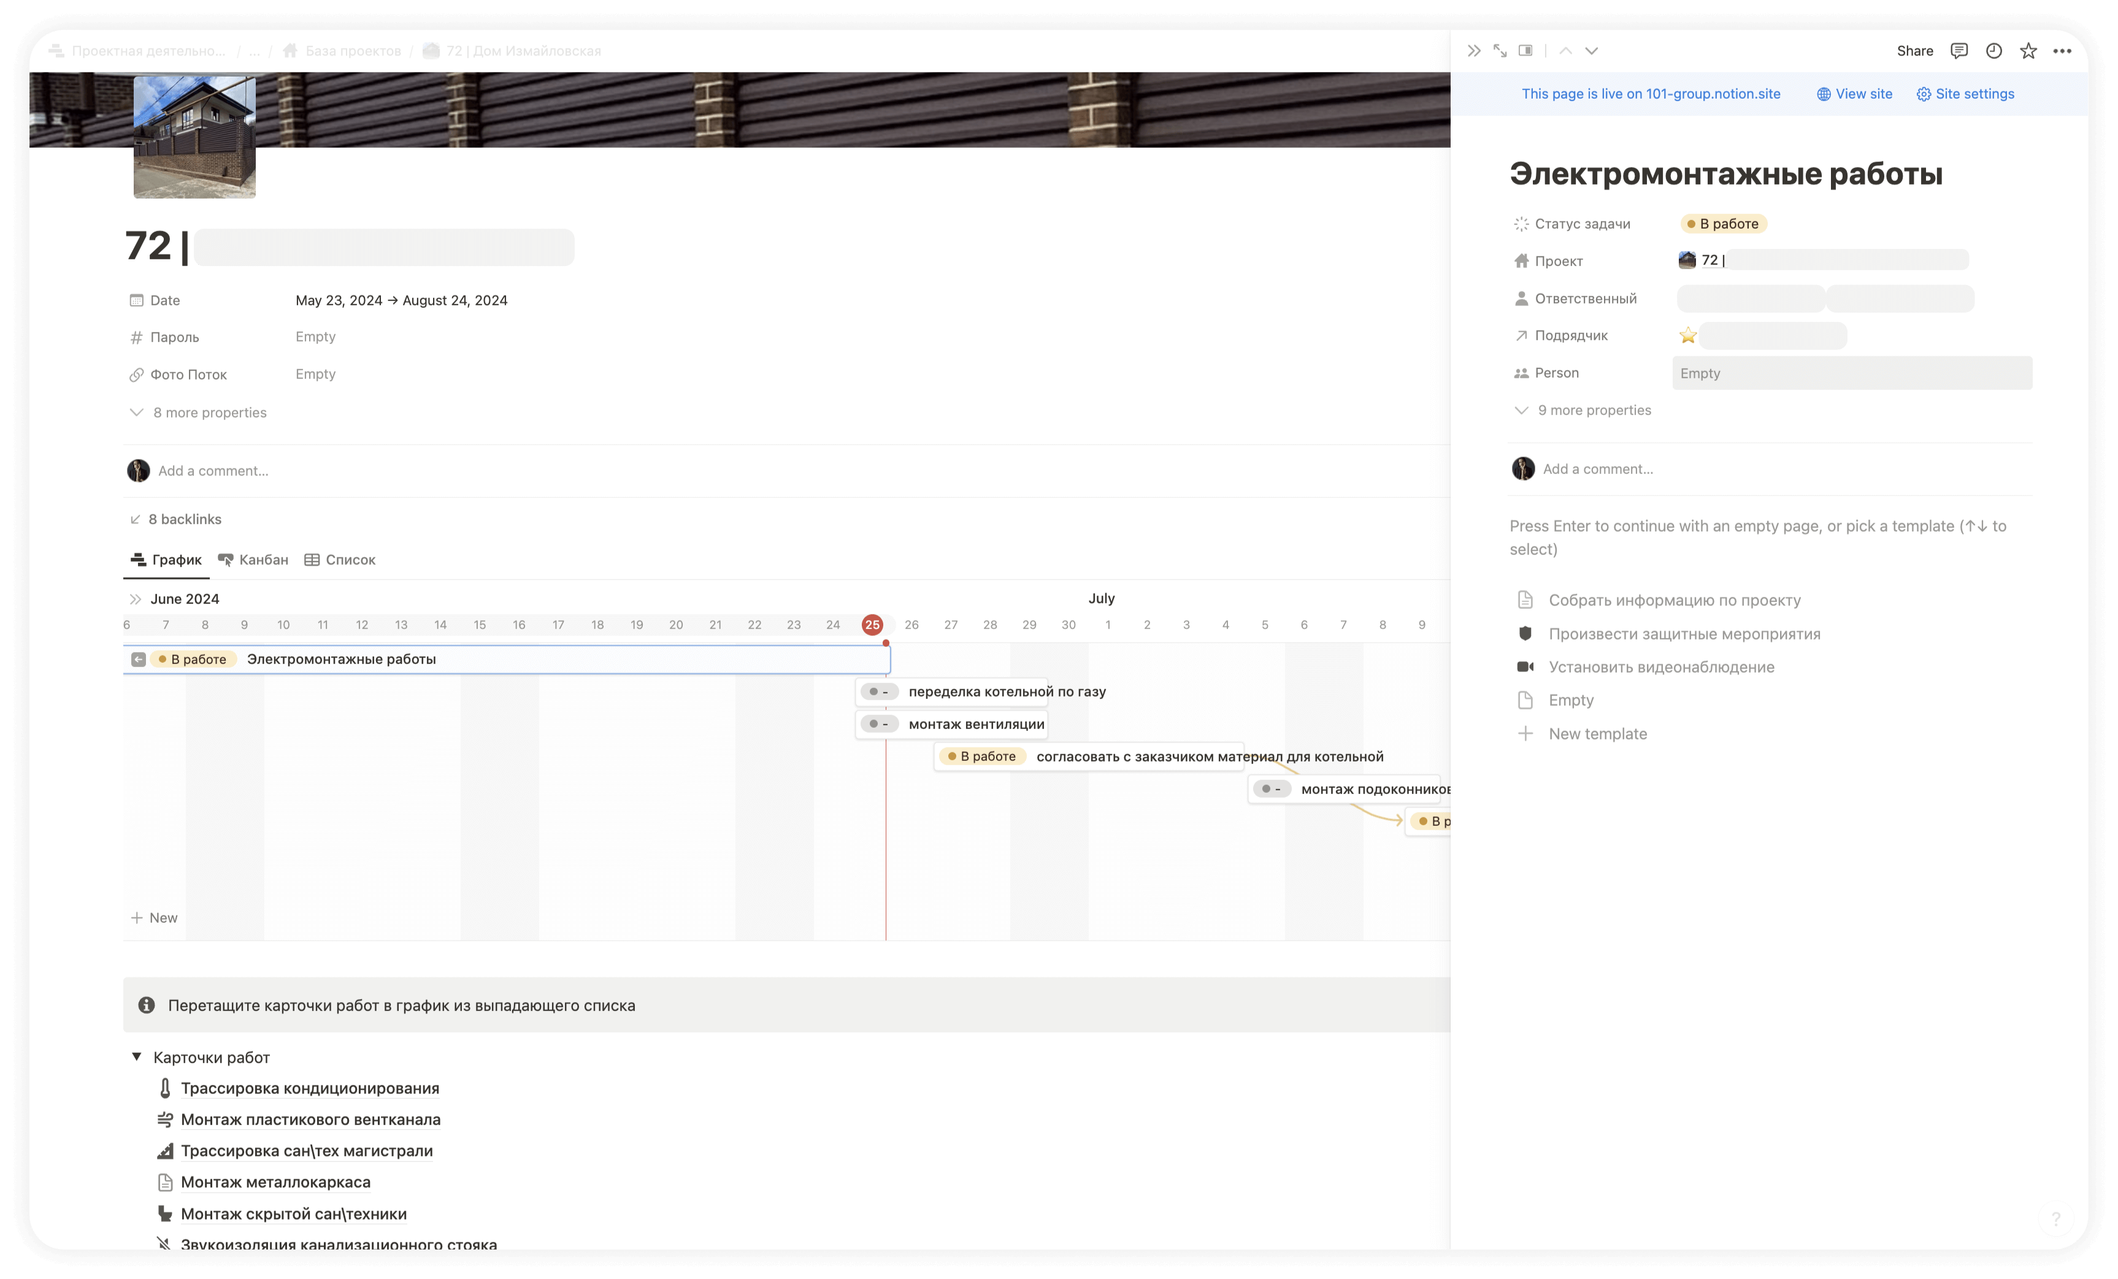Click the empty Person property field
This screenshot has width=2118, height=1279.
(x=1852, y=373)
